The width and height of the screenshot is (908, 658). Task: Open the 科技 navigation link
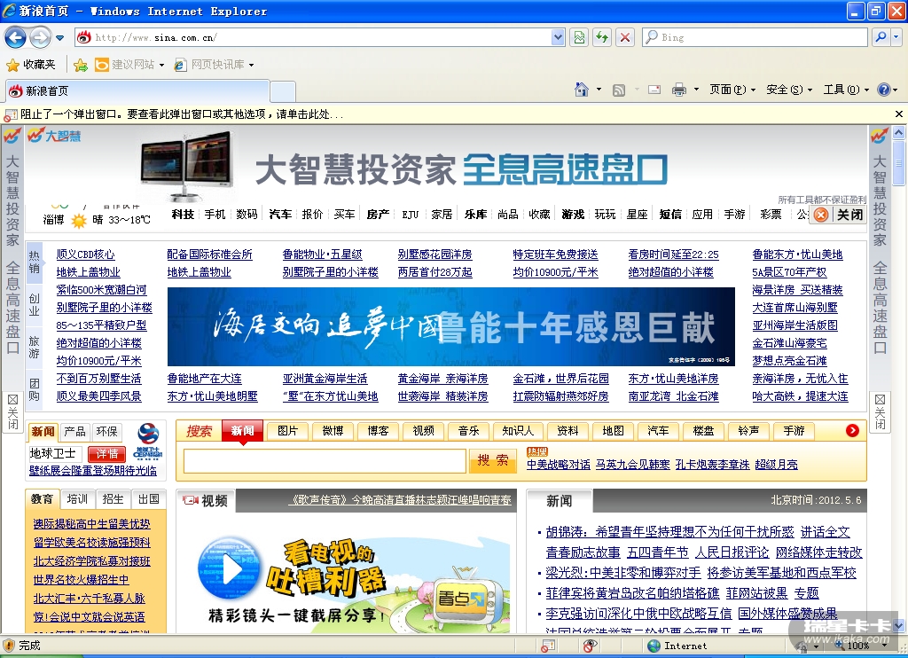(x=183, y=215)
